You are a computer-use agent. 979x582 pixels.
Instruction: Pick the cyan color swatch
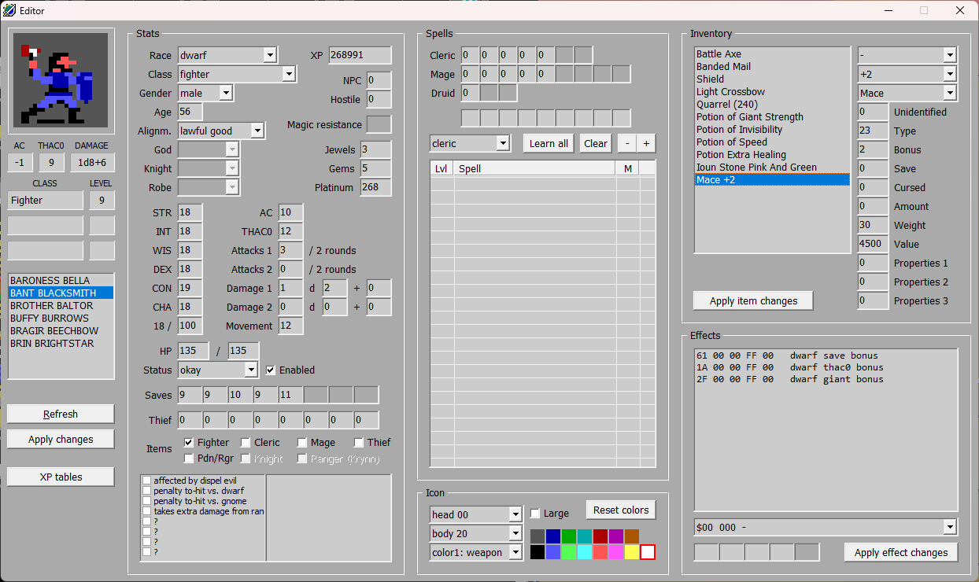point(585,552)
